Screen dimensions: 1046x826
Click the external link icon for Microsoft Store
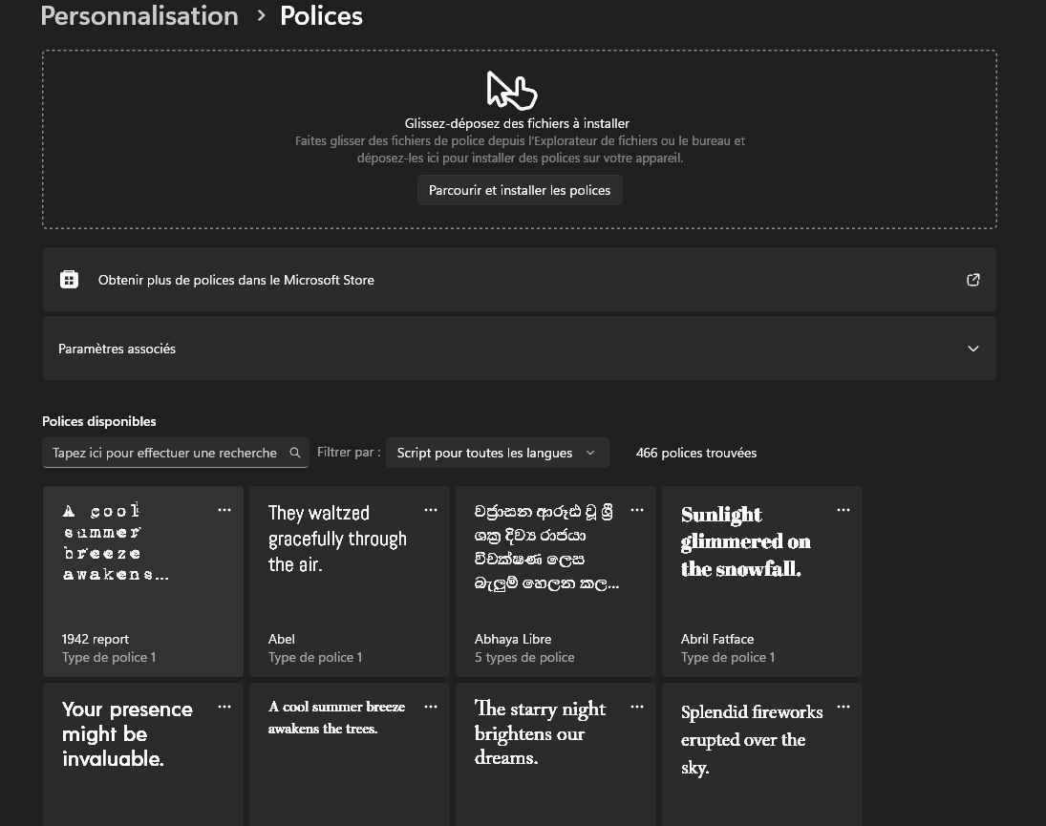(972, 280)
